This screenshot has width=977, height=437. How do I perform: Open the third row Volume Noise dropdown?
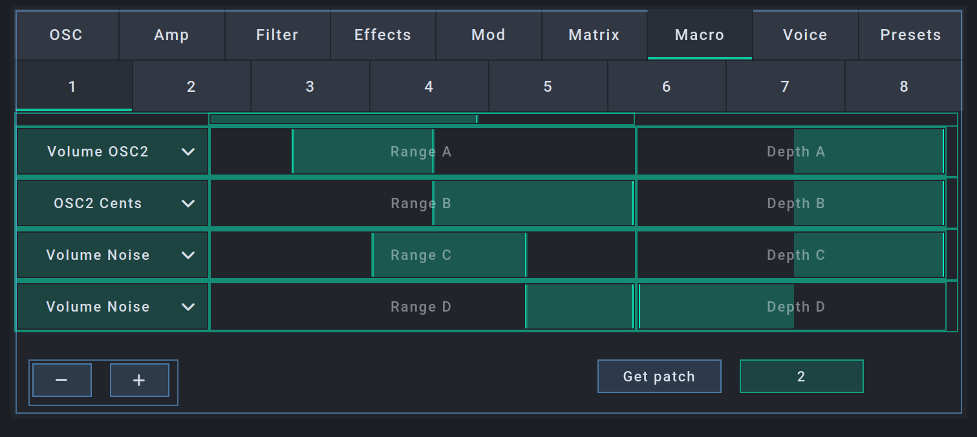click(x=113, y=255)
